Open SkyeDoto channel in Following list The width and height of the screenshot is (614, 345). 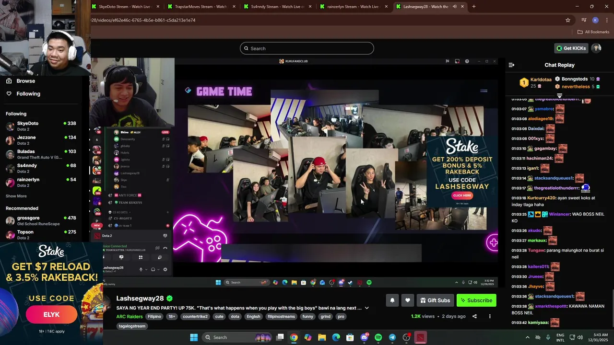point(41,126)
